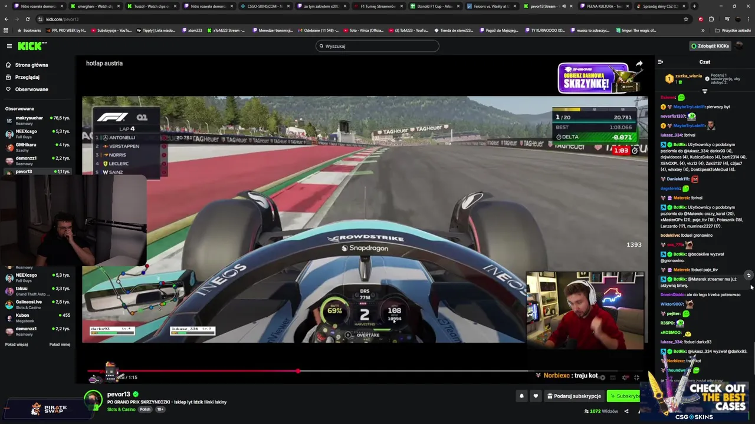755x424 pixels.
Task: Open Menedżer transmisji bookmark
Action: 273,30
